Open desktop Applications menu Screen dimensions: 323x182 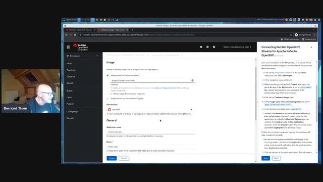(x=70, y=20)
